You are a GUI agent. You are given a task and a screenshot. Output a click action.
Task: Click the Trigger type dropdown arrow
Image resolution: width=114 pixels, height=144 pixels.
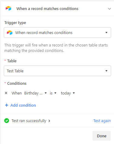106,33
